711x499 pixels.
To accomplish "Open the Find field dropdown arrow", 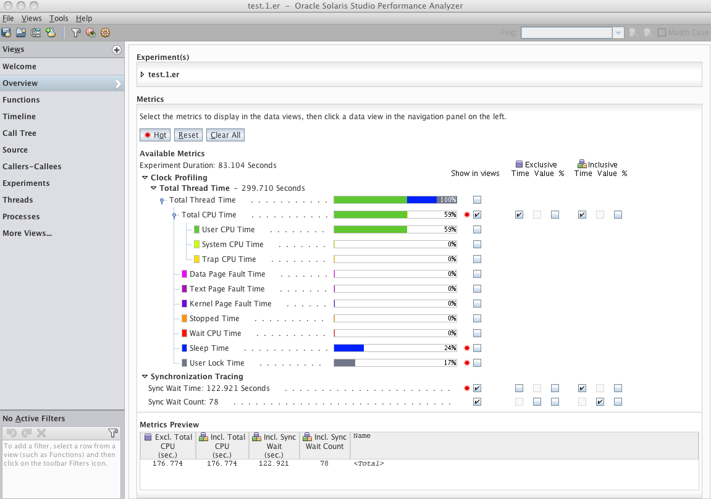I will click(x=618, y=33).
